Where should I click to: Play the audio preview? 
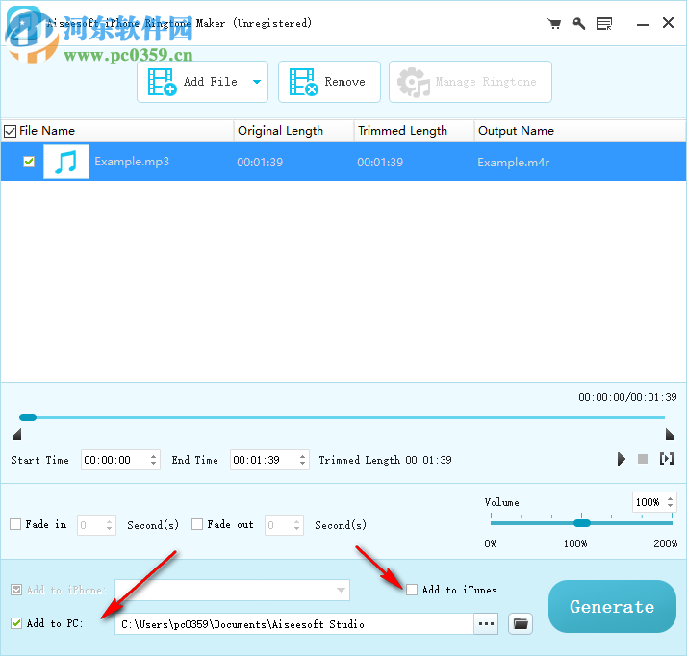(621, 459)
